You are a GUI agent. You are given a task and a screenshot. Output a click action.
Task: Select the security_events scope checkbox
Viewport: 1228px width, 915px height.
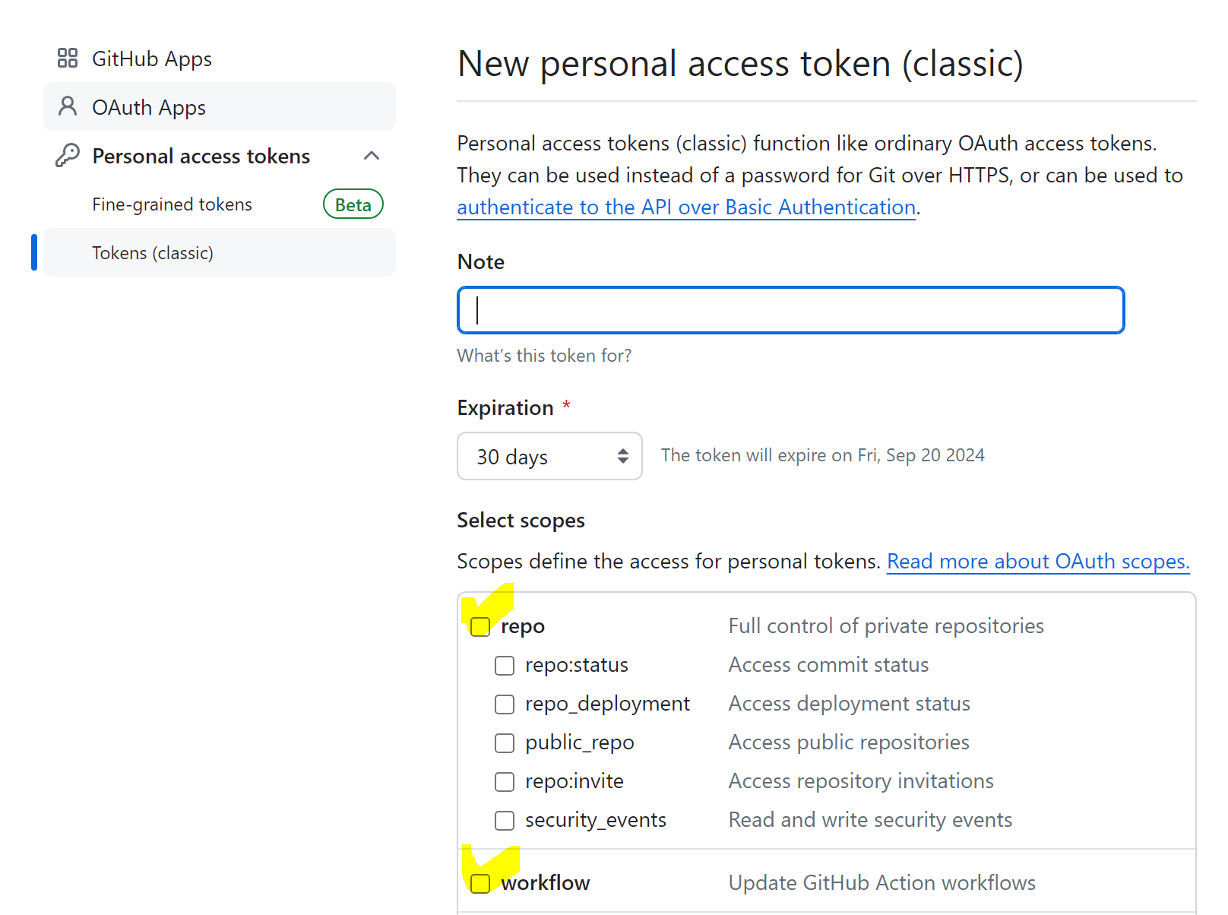click(505, 821)
